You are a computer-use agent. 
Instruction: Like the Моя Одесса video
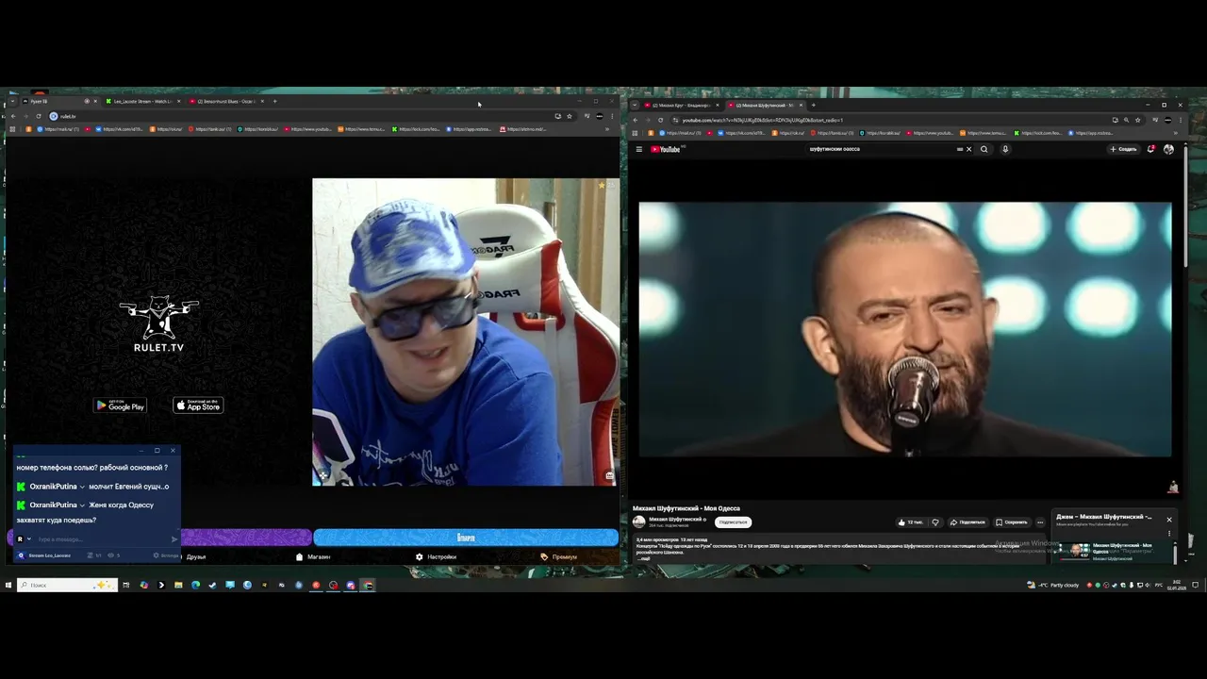click(x=910, y=522)
